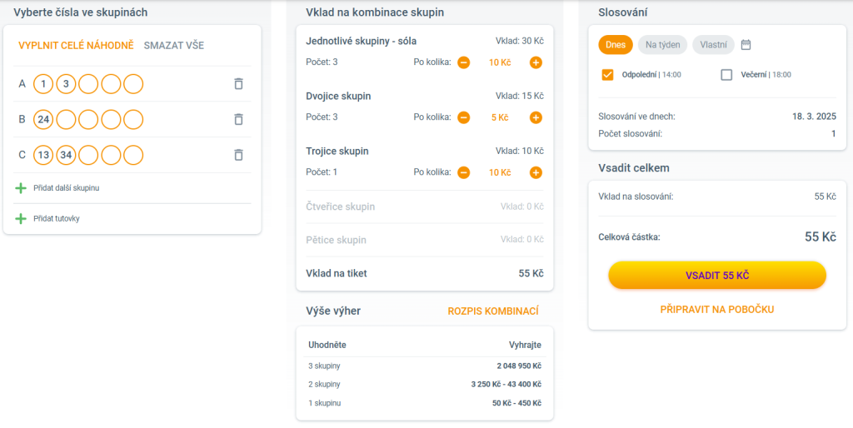Open the calendar date picker icon

(746, 45)
